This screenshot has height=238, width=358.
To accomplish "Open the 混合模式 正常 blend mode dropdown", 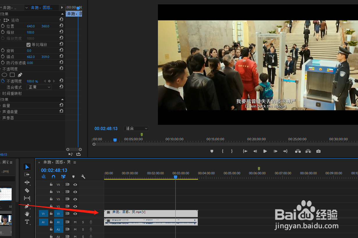I will [x=39, y=87].
